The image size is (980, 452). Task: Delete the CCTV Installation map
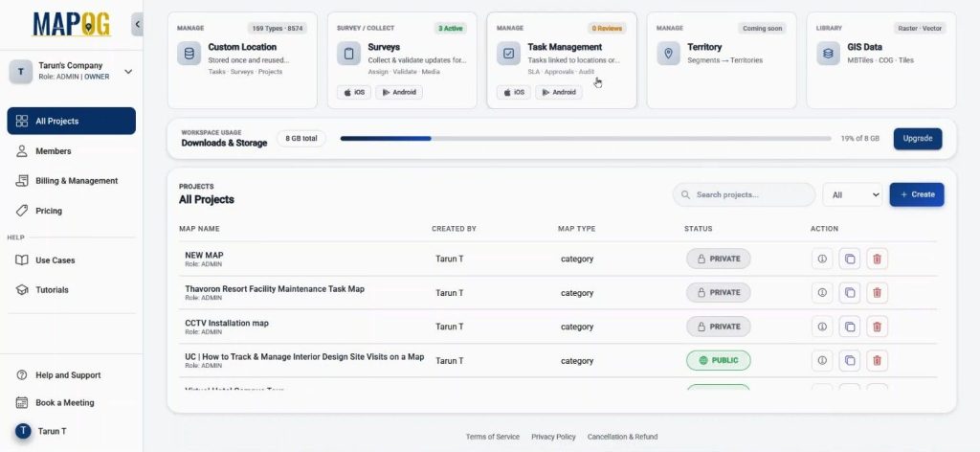tap(877, 327)
